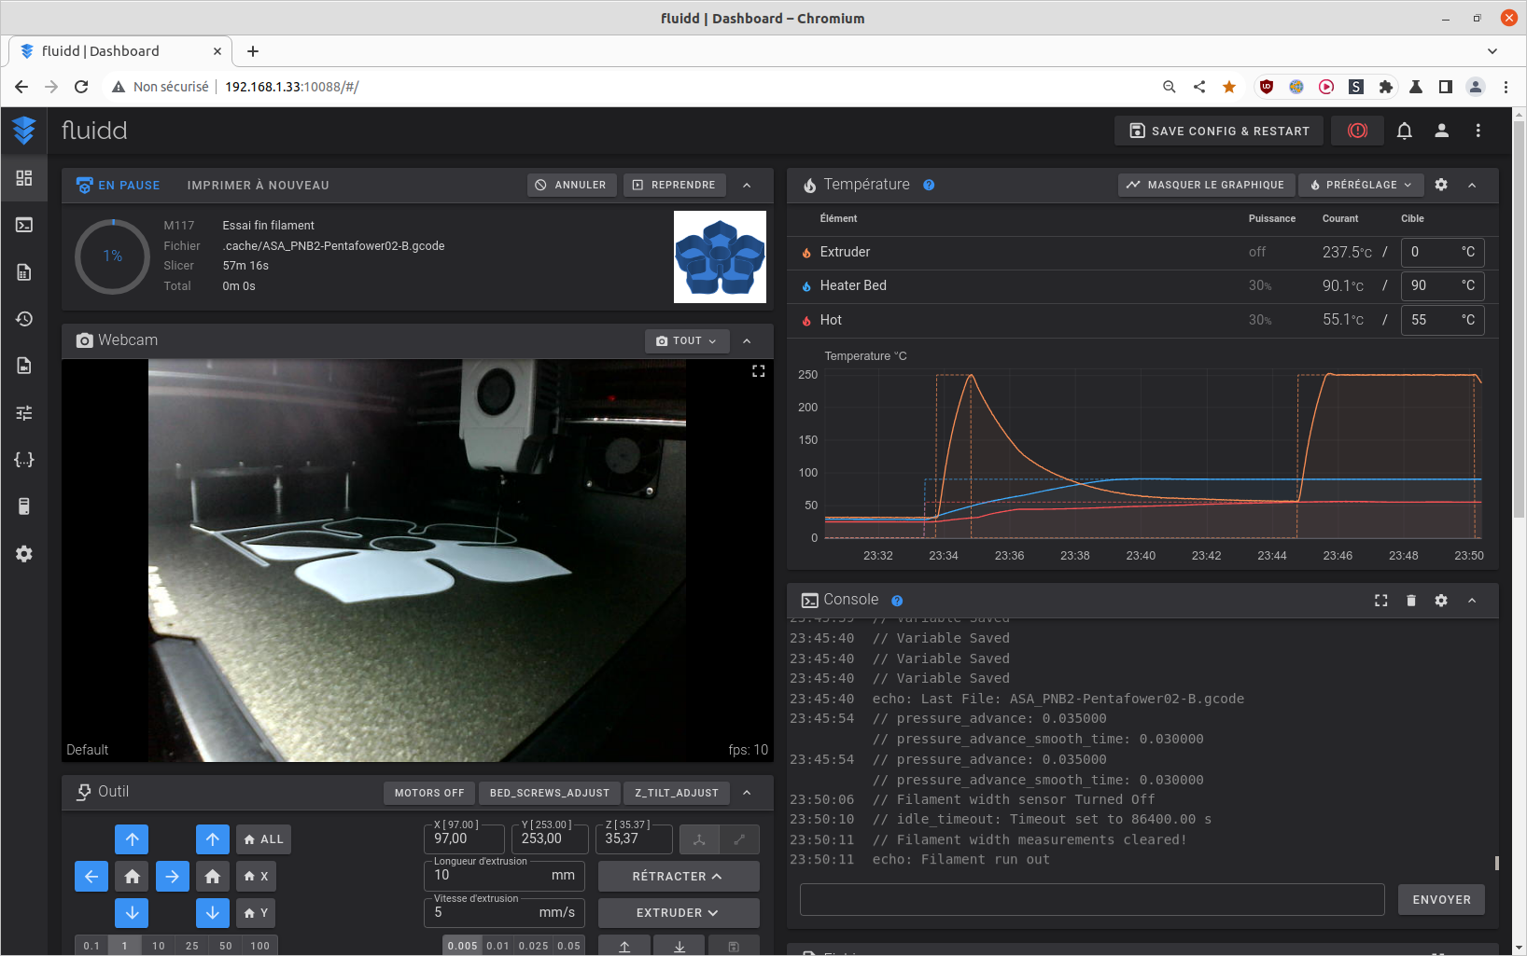Select 0.025 Z offset increment
The width and height of the screenshot is (1527, 956).
click(533, 945)
